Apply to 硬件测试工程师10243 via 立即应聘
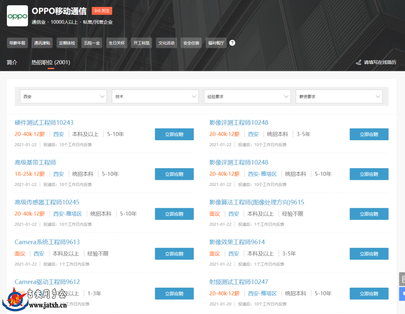This screenshot has width=405, height=314. [x=174, y=134]
